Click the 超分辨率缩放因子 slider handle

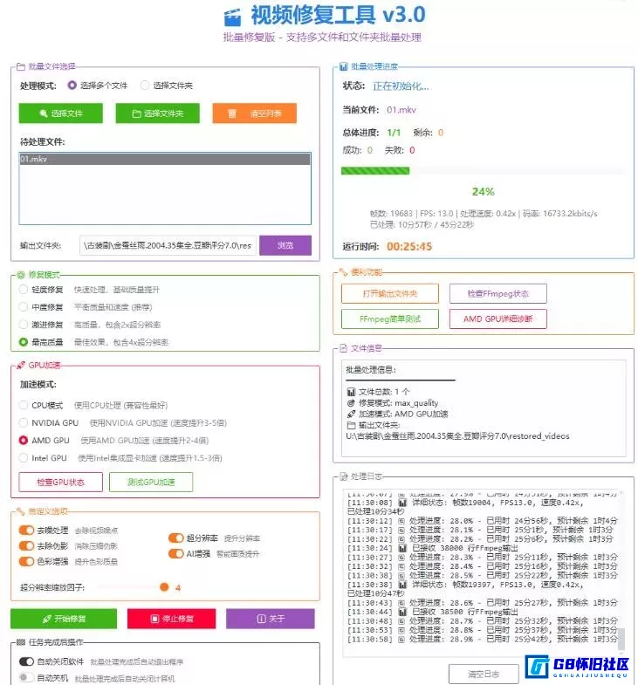point(164,586)
